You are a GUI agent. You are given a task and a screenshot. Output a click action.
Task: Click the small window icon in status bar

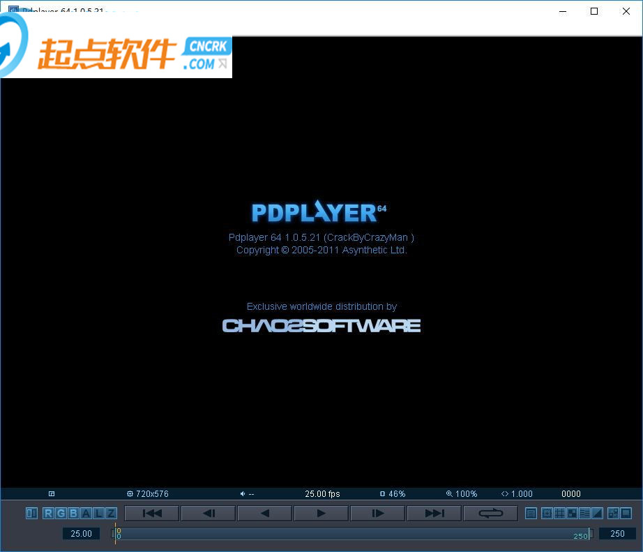52,493
